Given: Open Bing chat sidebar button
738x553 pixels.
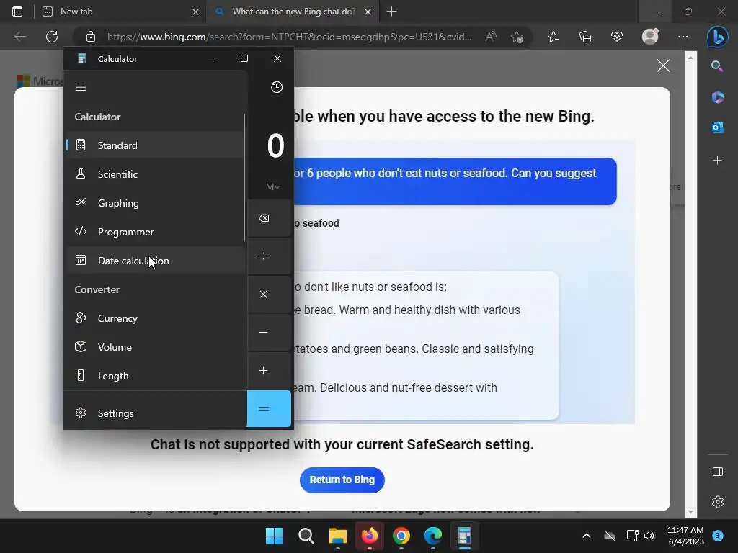Looking at the screenshot, I should coord(717,37).
